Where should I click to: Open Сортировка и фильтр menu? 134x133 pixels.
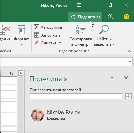coord(81,36)
